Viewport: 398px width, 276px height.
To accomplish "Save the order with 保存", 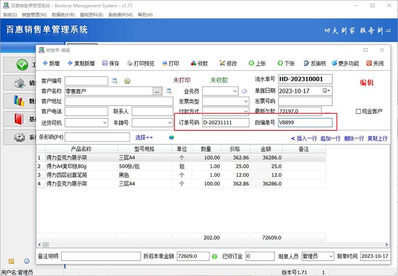I will tap(111, 63).
